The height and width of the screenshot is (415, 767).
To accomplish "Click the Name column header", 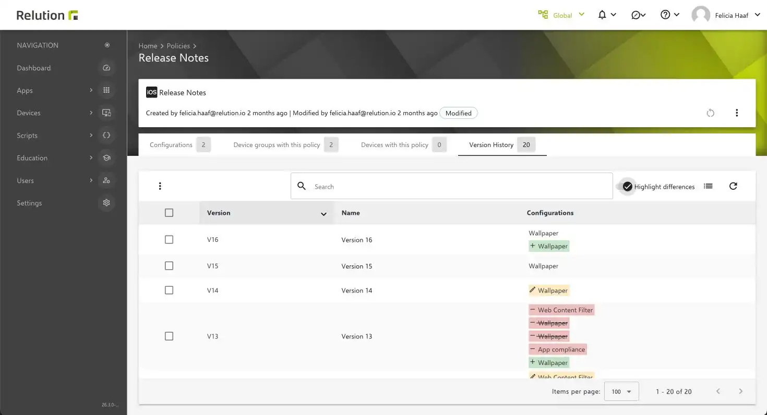I will coord(351,213).
